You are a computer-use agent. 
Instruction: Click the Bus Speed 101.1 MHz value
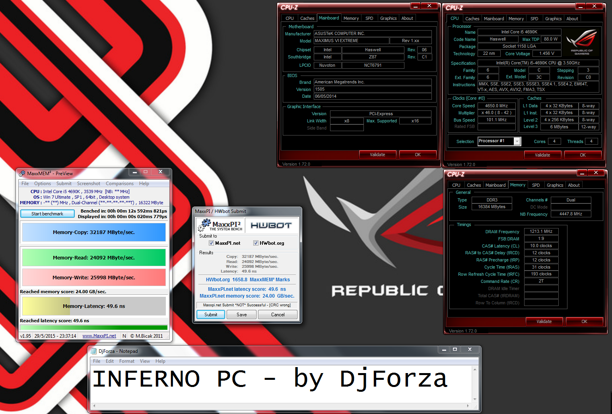click(x=497, y=120)
